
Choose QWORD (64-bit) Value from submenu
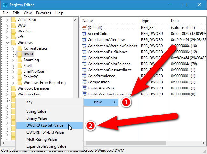point(49,132)
